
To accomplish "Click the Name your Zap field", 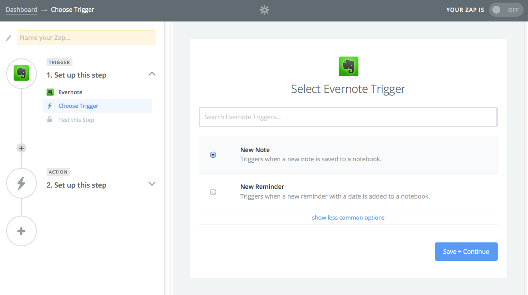I will point(86,38).
